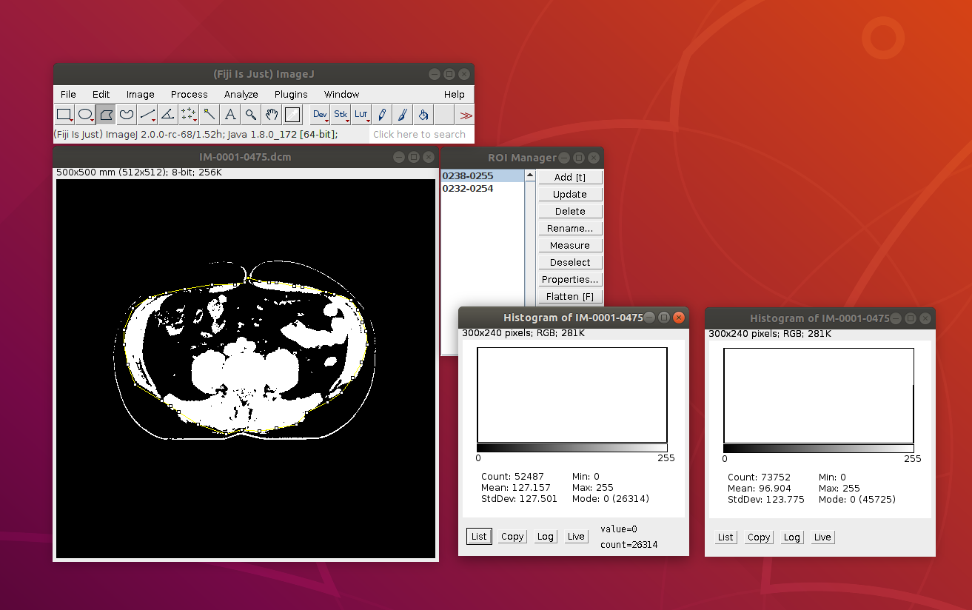Click List in the right histogram window
This screenshot has width=972, height=610.
[725, 537]
